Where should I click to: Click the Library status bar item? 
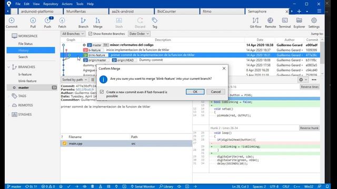click(166, 186)
